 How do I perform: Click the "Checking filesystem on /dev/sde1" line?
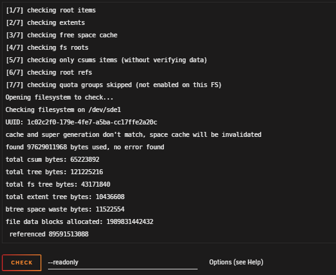[x=63, y=110]
